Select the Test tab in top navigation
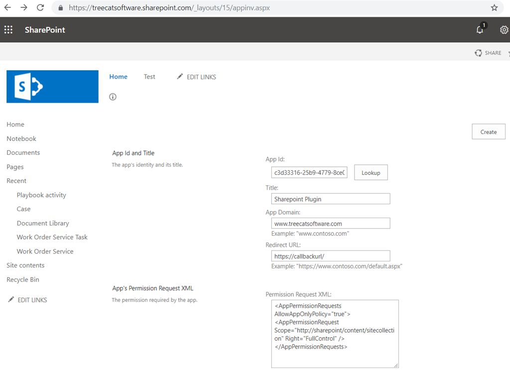510x370 pixels. click(x=149, y=77)
